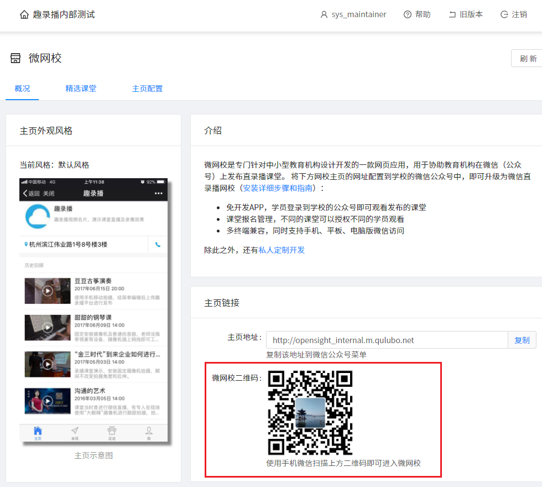The height and width of the screenshot is (487, 542).
Task: Click the 甜甜的钢琴课 title text
Action: coord(93,318)
